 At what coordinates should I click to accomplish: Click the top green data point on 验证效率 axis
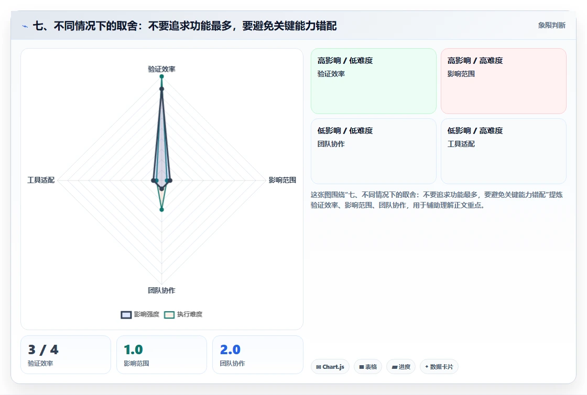[162, 76]
